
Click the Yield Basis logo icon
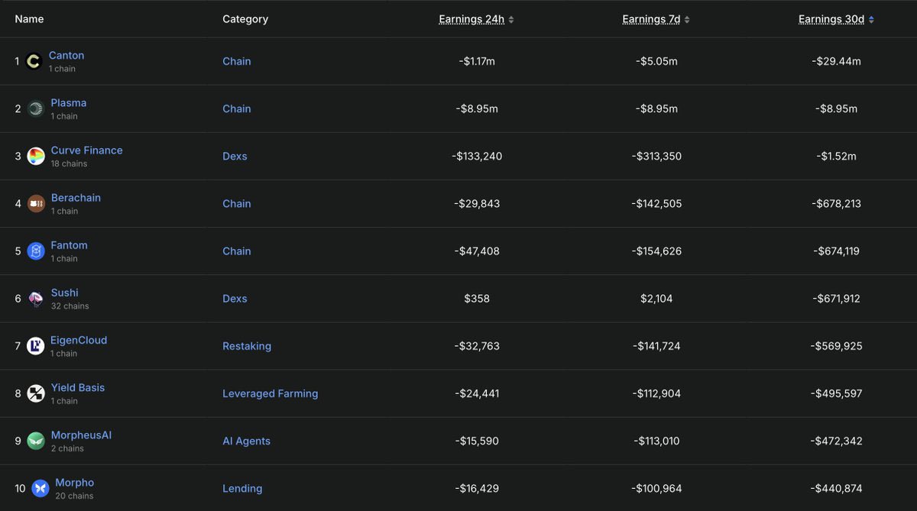tap(35, 393)
